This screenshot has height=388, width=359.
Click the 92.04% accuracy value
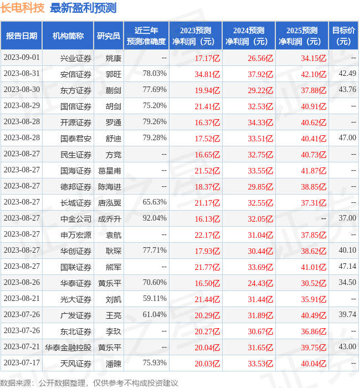(155, 218)
